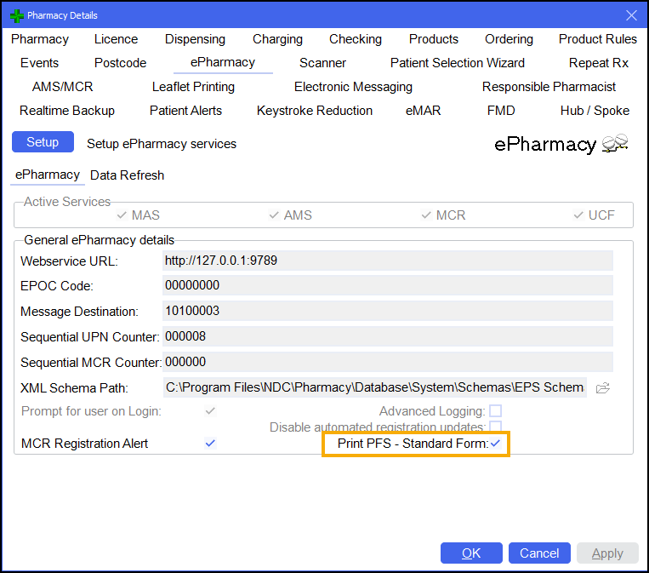Click the browse folder icon beside XML Schema Path
This screenshot has height=573, width=649.
click(x=603, y=388)
